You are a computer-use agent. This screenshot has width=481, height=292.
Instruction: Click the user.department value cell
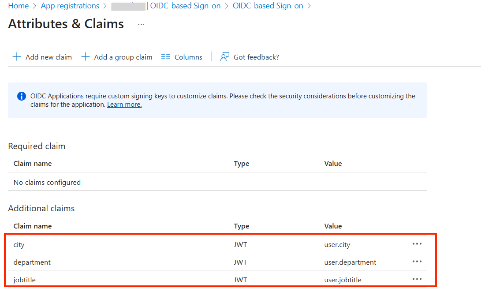350,262
